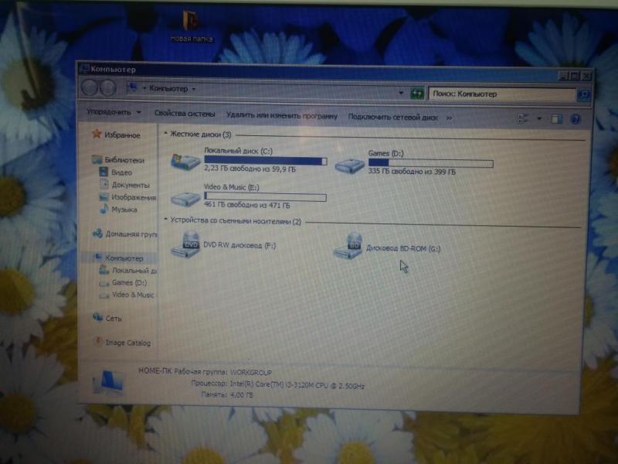Image resolution: width=618 pixels, height=464 pixels.
Task: Select Документы in the Libraries tree
Action: (x=130, y=185)
